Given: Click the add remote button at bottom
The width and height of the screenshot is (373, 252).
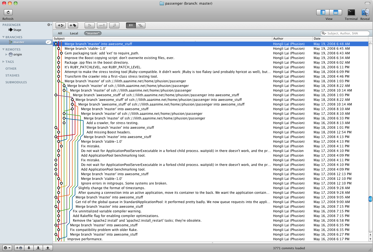Looking at the screenshot, I should click(19, 248).
